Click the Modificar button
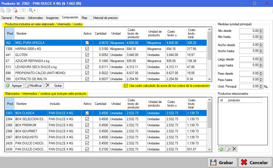Screen dimensions: 273x168 tap(34, 86)
